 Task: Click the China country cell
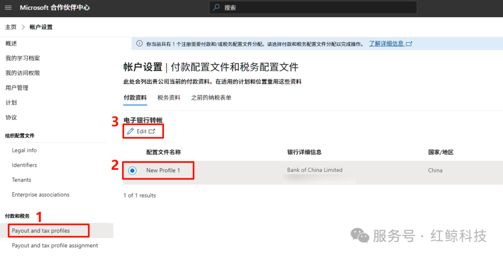point(435,171)
